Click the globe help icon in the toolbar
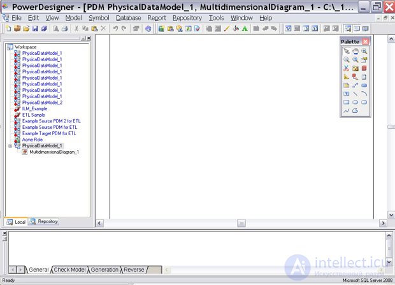The width and height of the screenshot is (395, 285). [148, 29]
